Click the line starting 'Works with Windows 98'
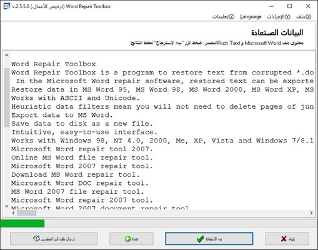Screen dimensions: 318x250 (162, 141)
